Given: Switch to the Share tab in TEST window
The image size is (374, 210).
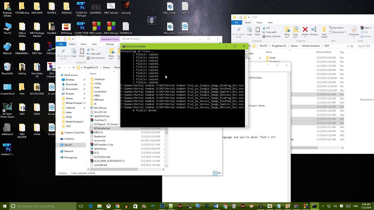Looking at the screenshot, I should pyautogui.click(x=259, y=22).
